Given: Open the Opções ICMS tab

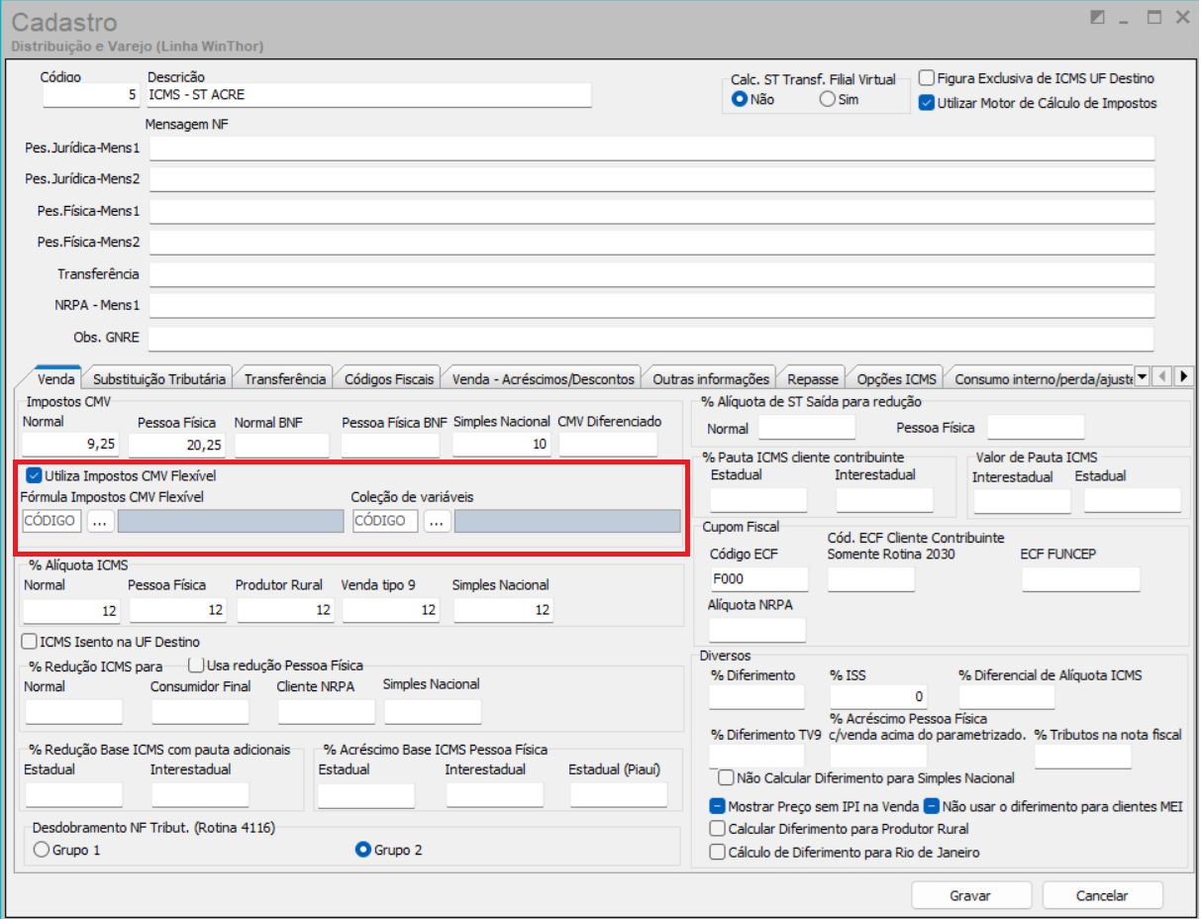Looking at the screenshot, I should 896,378.
